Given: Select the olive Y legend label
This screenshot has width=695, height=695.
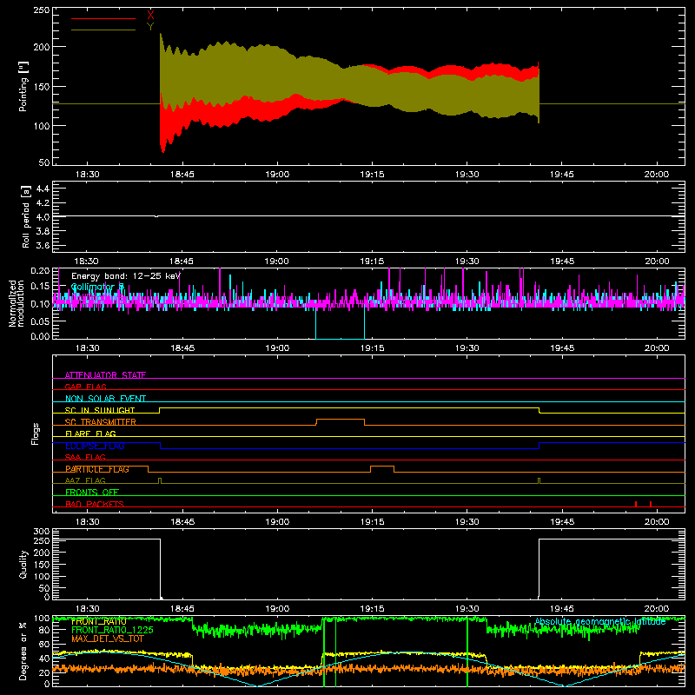Looking at the screenshot, I should point(150,27).
